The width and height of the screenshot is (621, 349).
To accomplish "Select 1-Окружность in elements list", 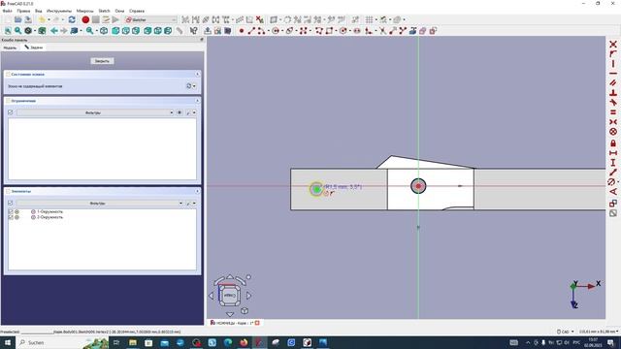I will (49, 211).
